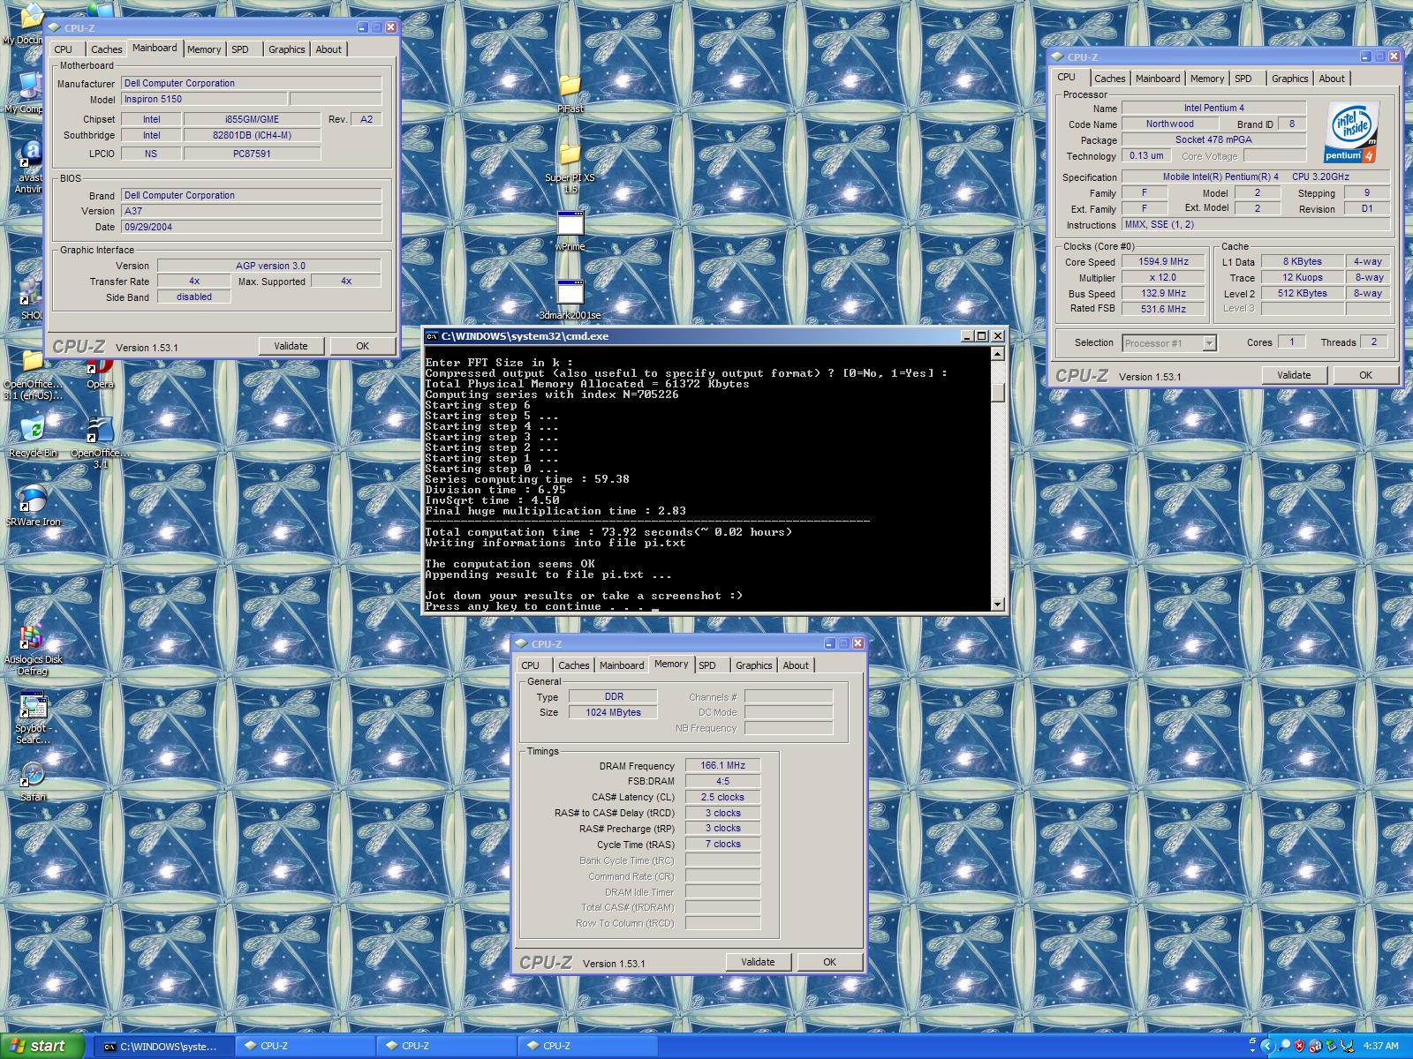Click the cmd window scrollbar thumb
Screen dimensions: 1413x1059
pyautogui.click(x=998, y=393)
